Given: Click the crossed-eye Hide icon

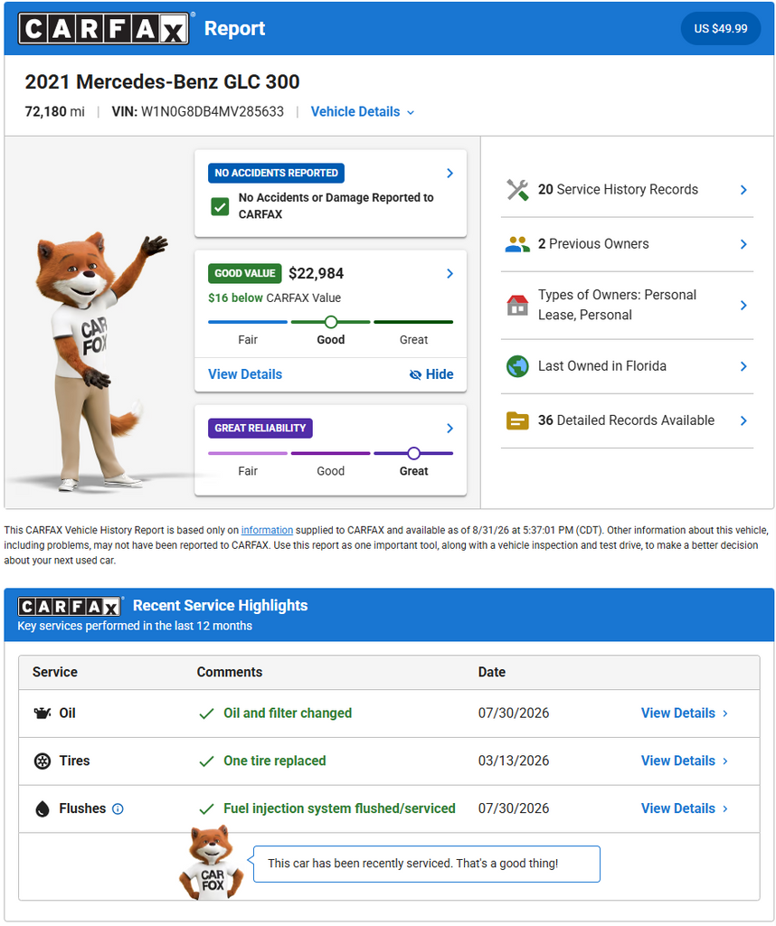Looking at the screenshot, I should click(415, 374).
